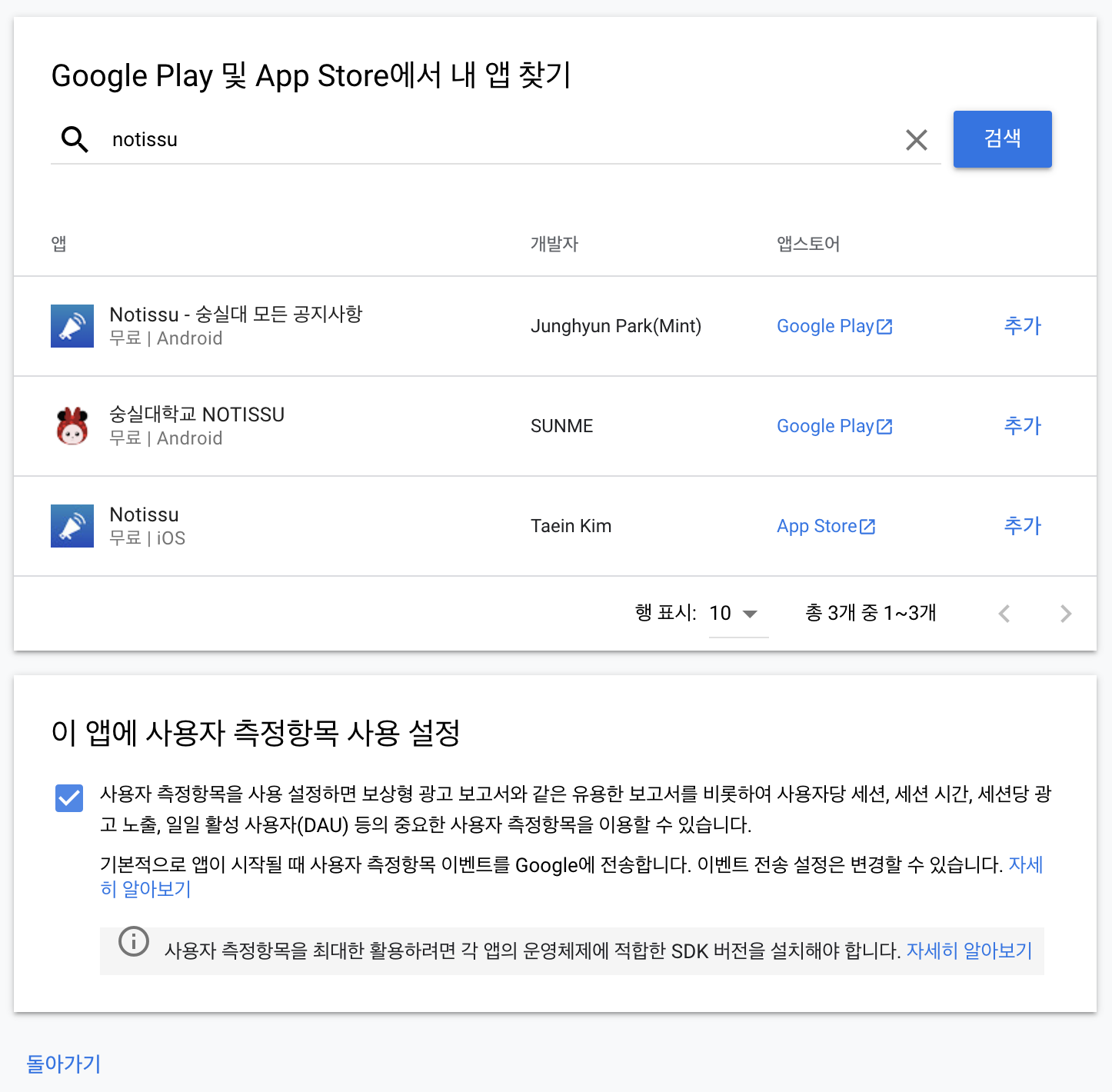
Task: Open 자세히 알아보기 link about event transmission settings
Action: coord(1025,865)
